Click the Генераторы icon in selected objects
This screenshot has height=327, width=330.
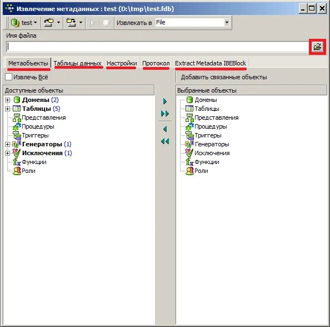coord(189,144)
